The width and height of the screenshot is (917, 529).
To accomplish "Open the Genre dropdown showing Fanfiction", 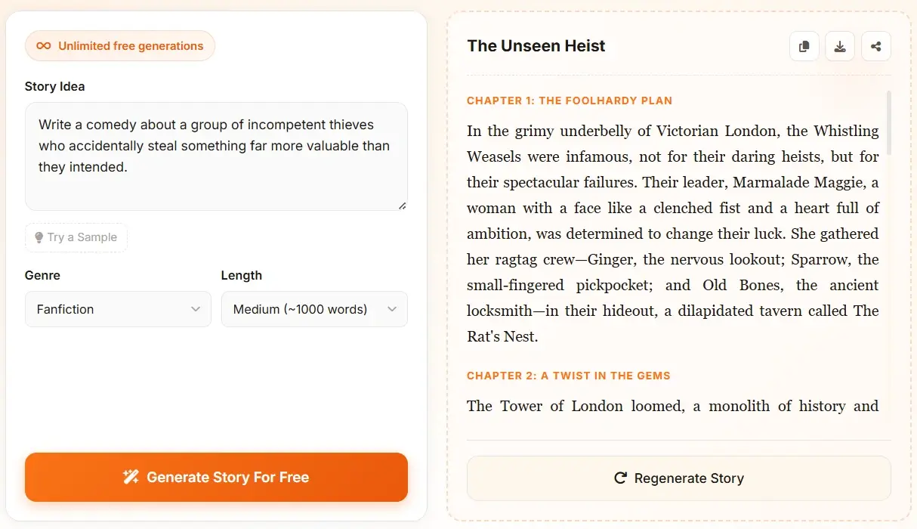I will click(118, 309).
